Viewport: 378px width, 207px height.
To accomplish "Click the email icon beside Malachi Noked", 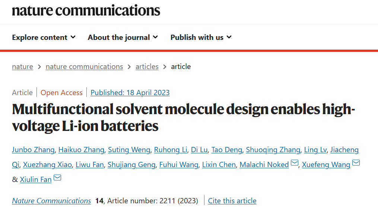I will 294,163.
